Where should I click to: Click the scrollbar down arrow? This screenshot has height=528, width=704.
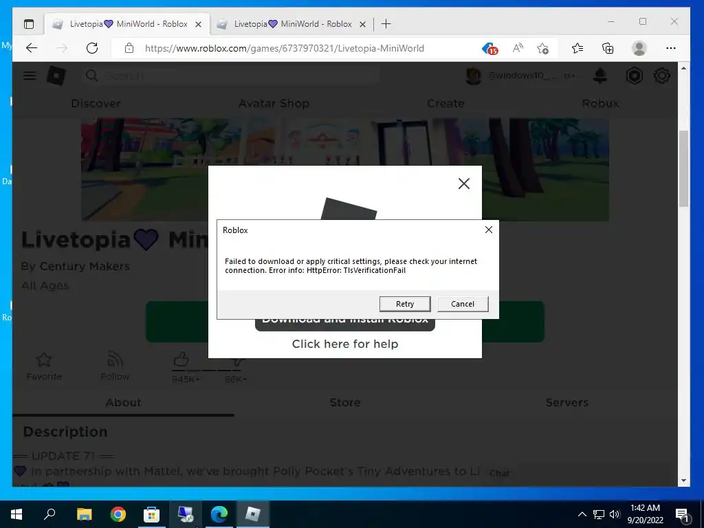point(683,481)
